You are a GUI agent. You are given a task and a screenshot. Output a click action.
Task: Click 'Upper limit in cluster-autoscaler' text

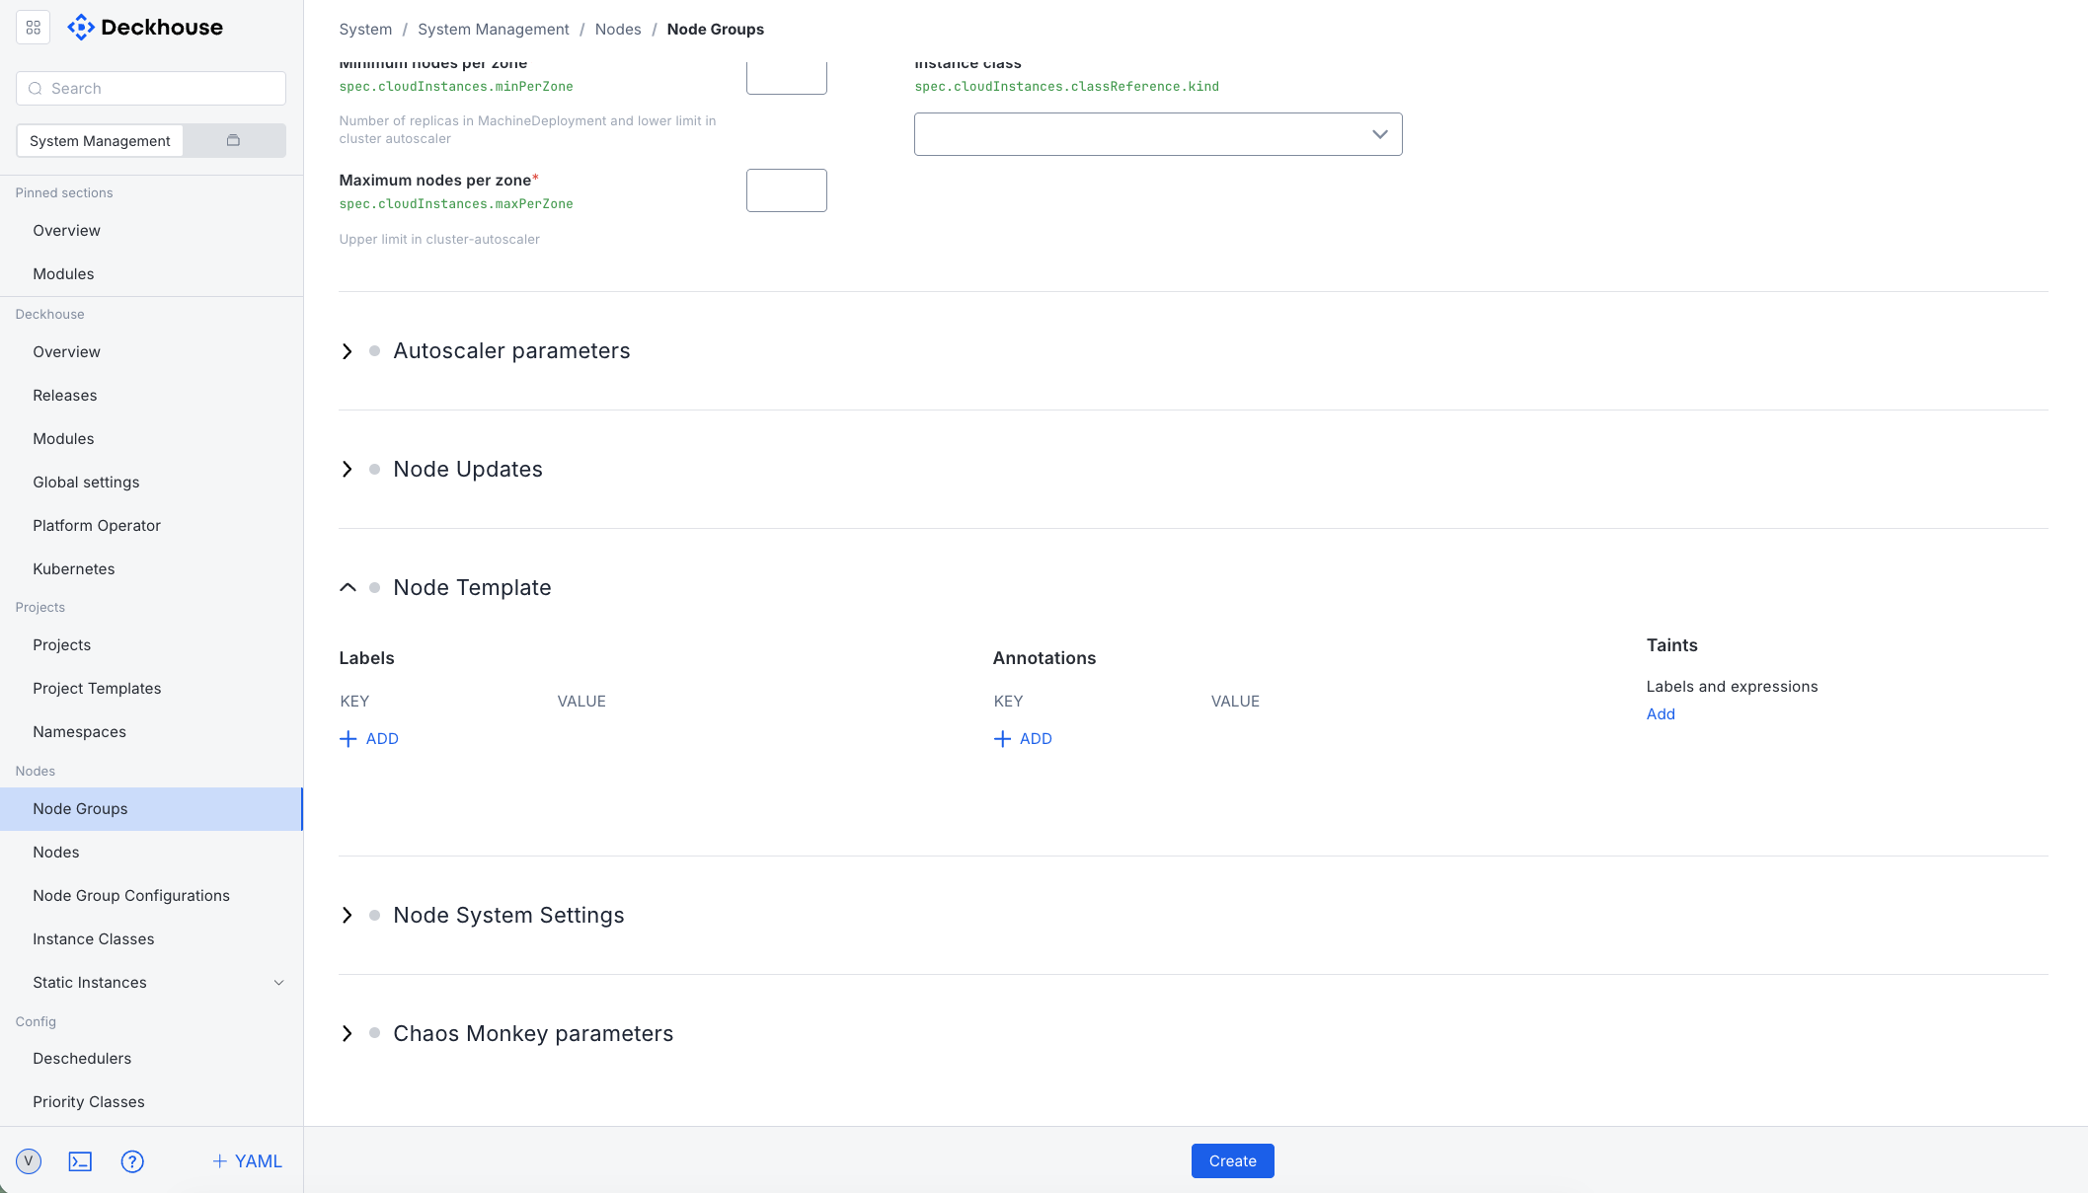point(439,240)
